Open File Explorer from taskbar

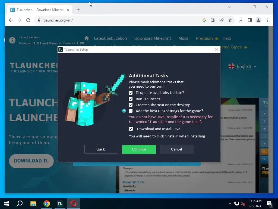point(33,204)
